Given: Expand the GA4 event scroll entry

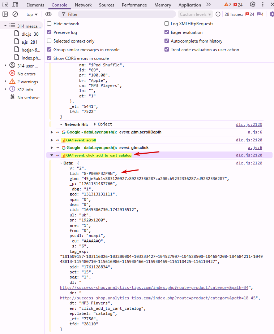Looking at the screenshot, I should tap(52, 140).
